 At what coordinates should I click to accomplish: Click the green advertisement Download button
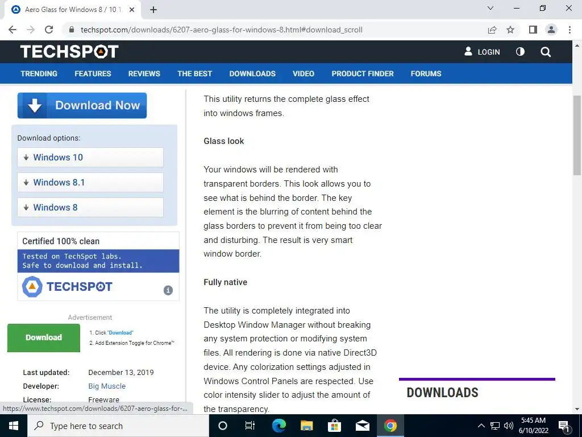point(44,338)
